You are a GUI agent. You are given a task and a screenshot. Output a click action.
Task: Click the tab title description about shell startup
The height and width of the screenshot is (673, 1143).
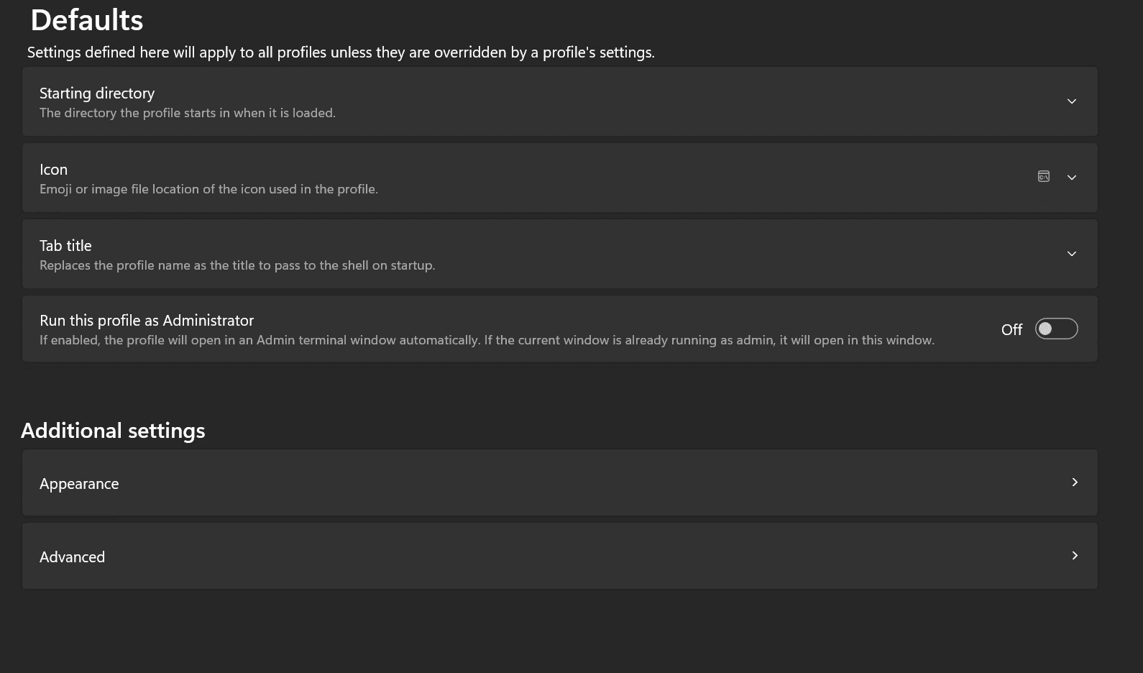(x=237, y=265)
